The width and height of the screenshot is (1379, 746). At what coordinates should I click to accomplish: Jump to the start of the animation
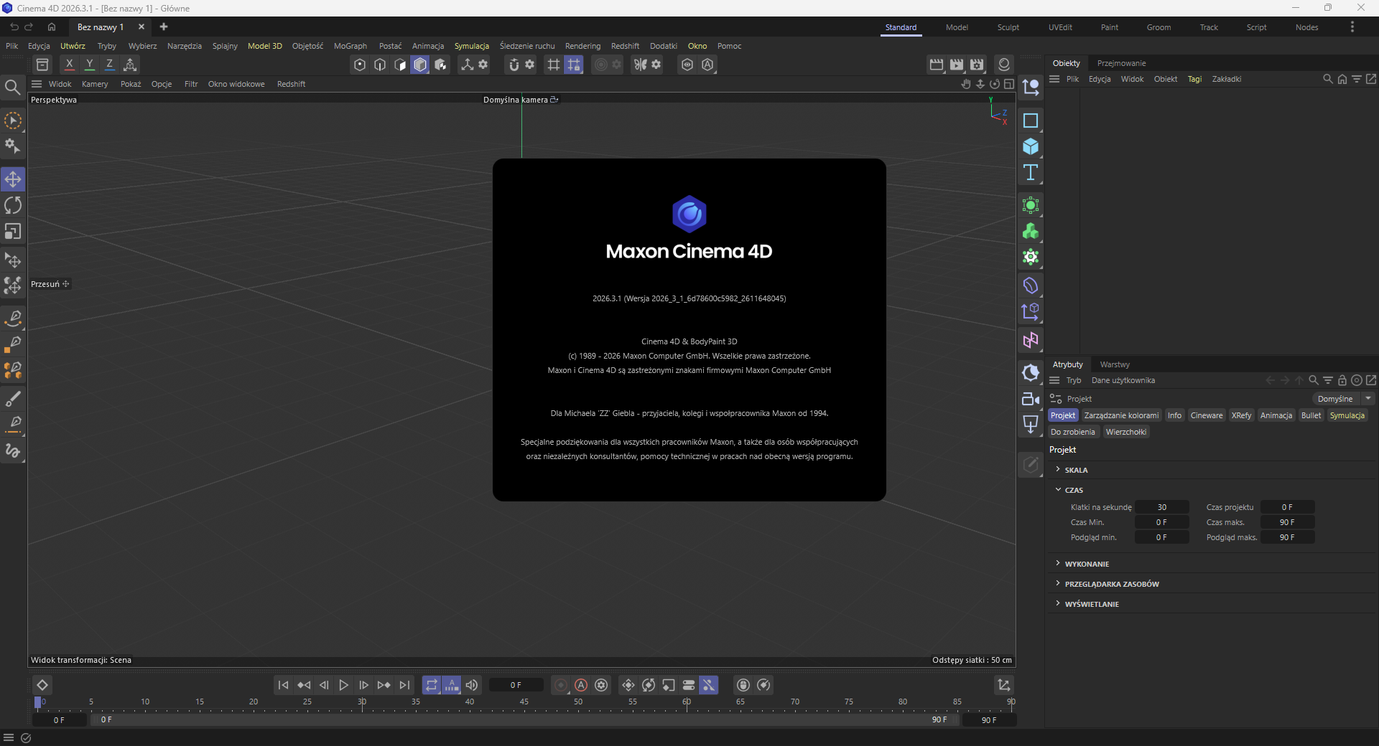(x=283, y=685)
